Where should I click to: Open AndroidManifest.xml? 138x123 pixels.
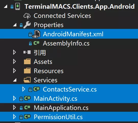coord(73,34)
